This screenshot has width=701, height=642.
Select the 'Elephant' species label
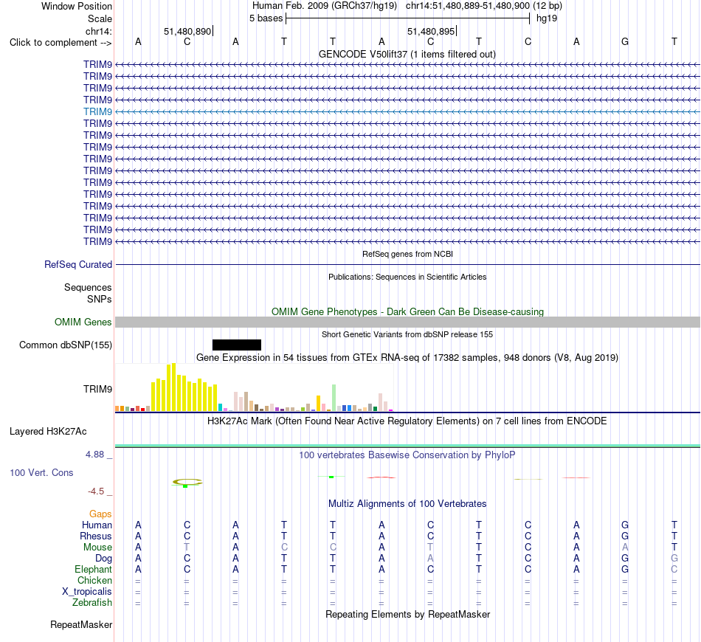coord(94,569)
